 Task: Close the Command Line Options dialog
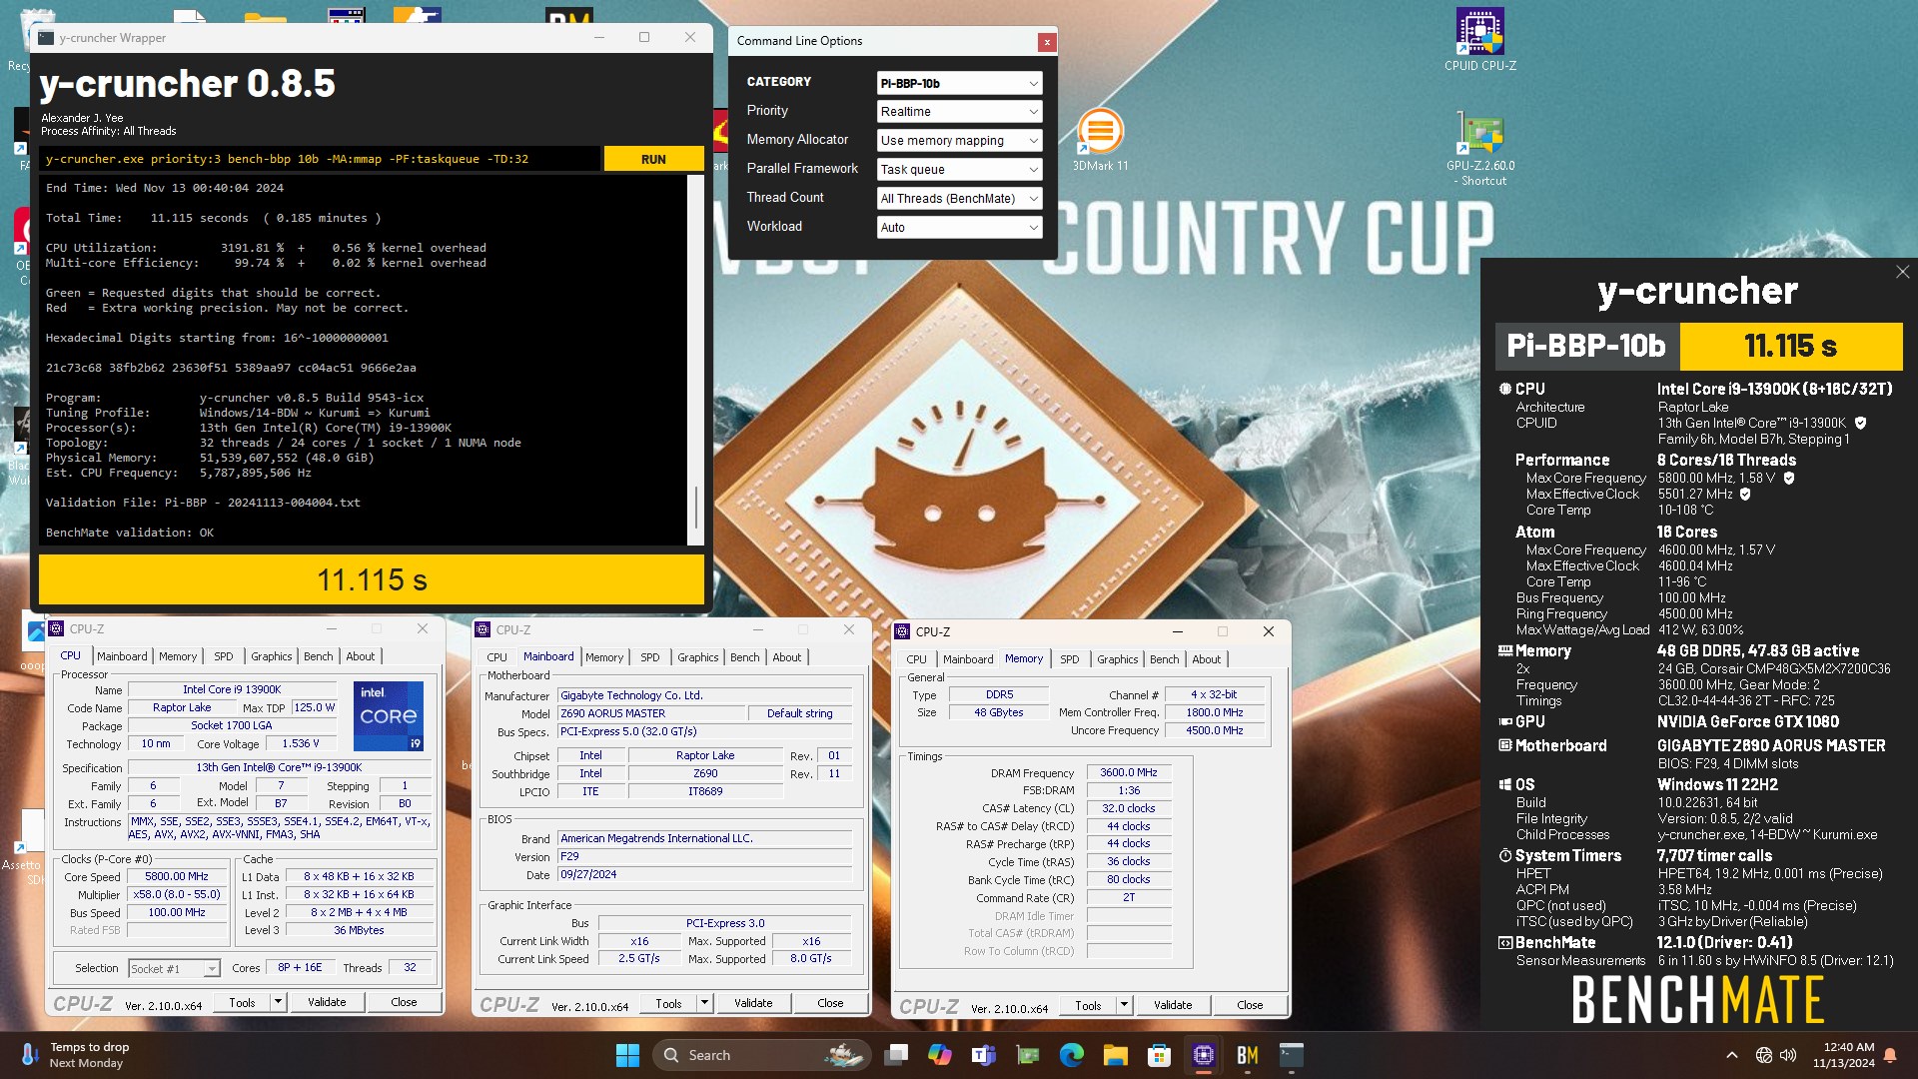(1046, 42)
